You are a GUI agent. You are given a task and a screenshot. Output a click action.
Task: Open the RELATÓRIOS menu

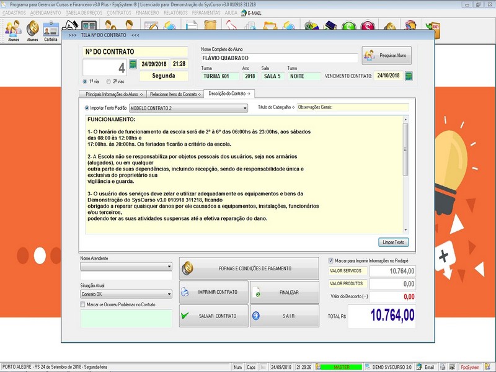tap(175, 13)
